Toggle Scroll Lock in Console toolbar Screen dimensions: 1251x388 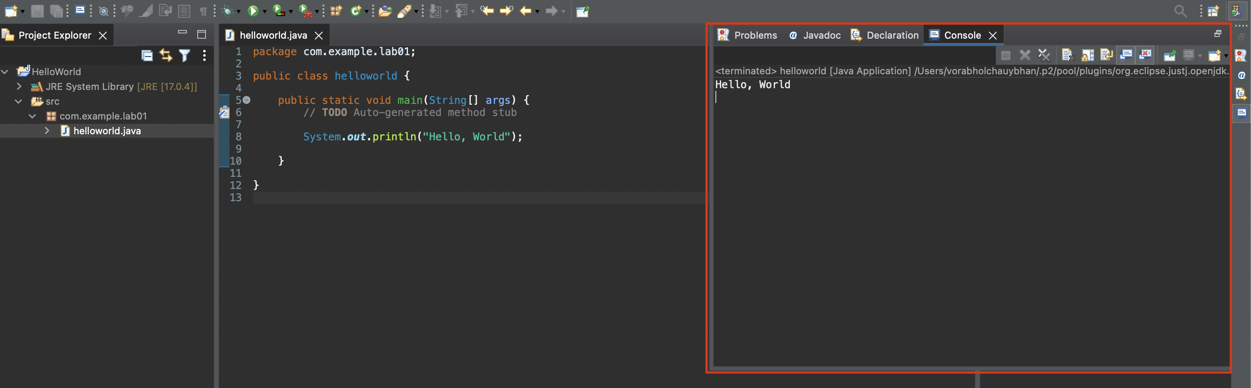pos(1087,55)
